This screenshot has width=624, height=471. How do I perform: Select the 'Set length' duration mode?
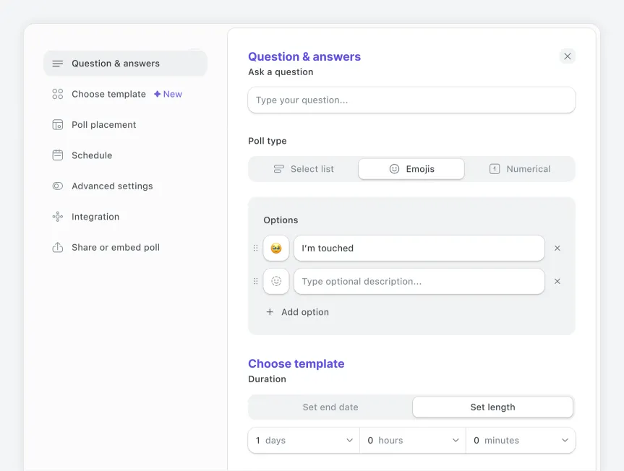(492, 407)
